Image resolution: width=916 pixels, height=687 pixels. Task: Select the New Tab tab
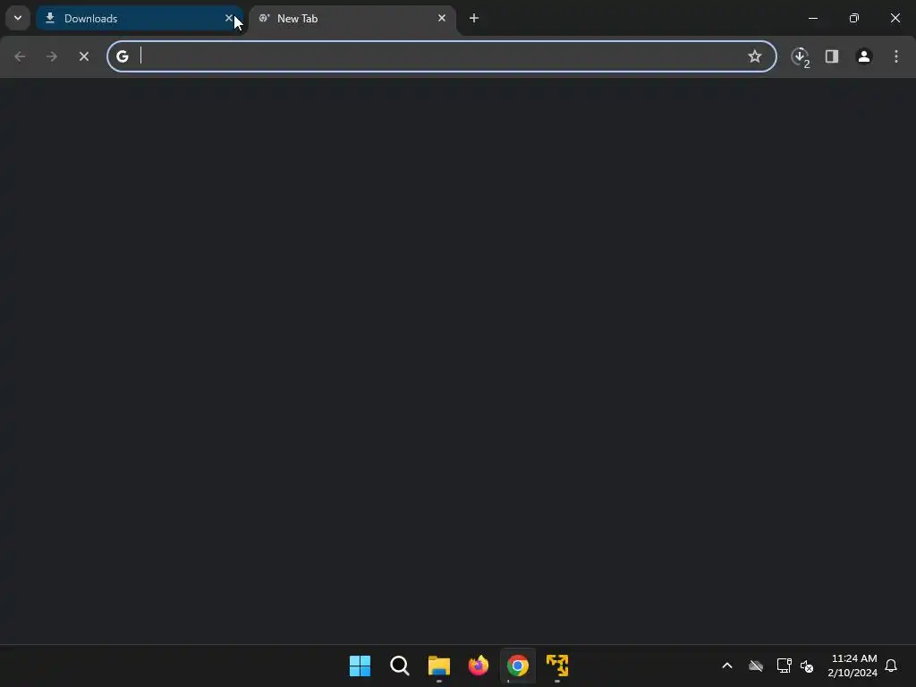coord(352,19)
